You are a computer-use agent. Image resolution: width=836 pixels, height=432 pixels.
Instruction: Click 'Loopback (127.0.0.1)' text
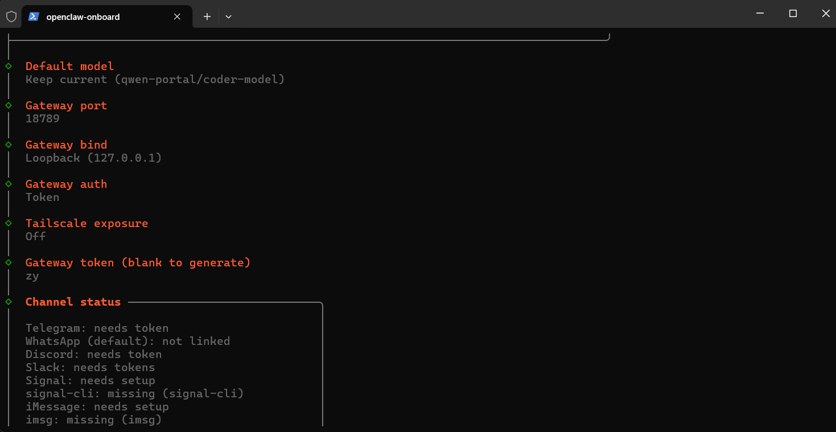(94, 158)
